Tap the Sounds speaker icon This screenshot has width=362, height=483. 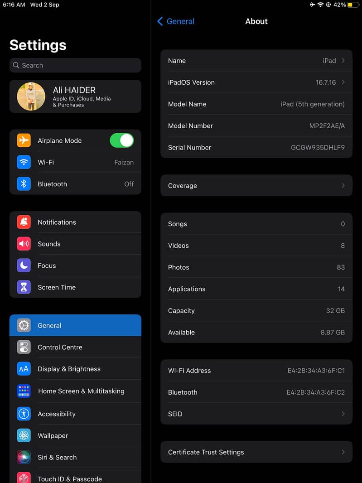pyautogui.click(x=24, y=244)
